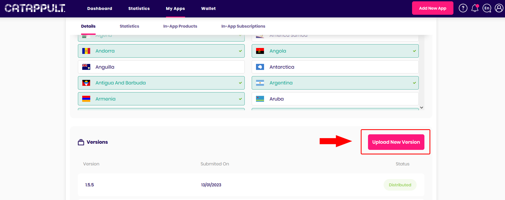Click the country list scrollbar down arrow
505x200 pixels.
coord(422,108)
